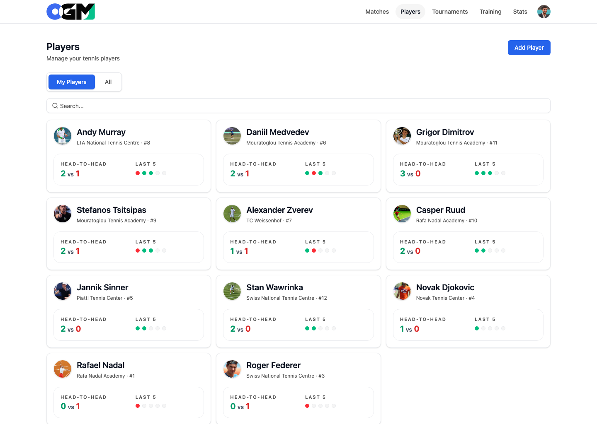This screenshot has width=597, height=424.
Task: Switch to the All players filter
Action: [x=108, y=82]
